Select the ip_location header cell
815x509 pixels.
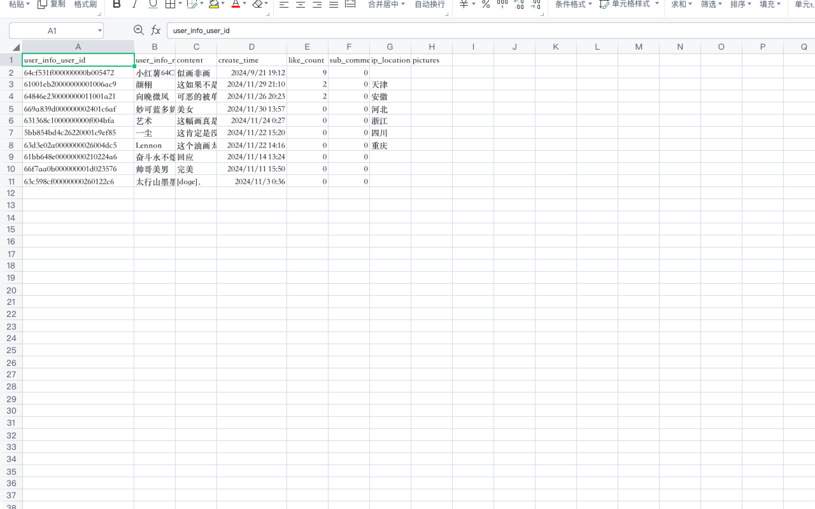(390, 60)
